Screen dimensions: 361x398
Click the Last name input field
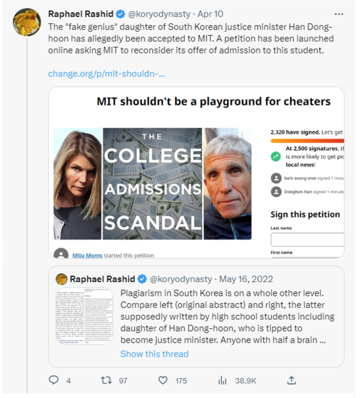[x=307, y=239]
